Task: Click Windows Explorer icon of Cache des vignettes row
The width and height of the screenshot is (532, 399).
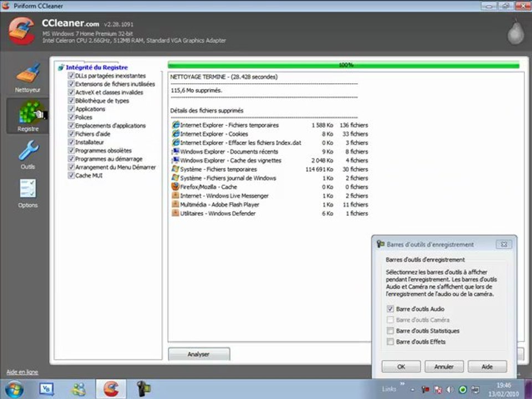Action: coord(176,160)
